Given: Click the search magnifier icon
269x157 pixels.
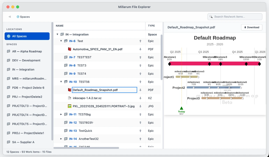Looking at the screenshot, I should (211, 17).
